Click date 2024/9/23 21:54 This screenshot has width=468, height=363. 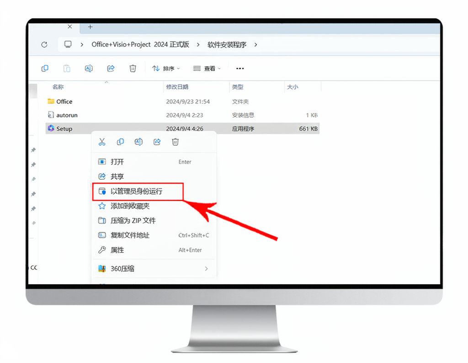[188, 101]
